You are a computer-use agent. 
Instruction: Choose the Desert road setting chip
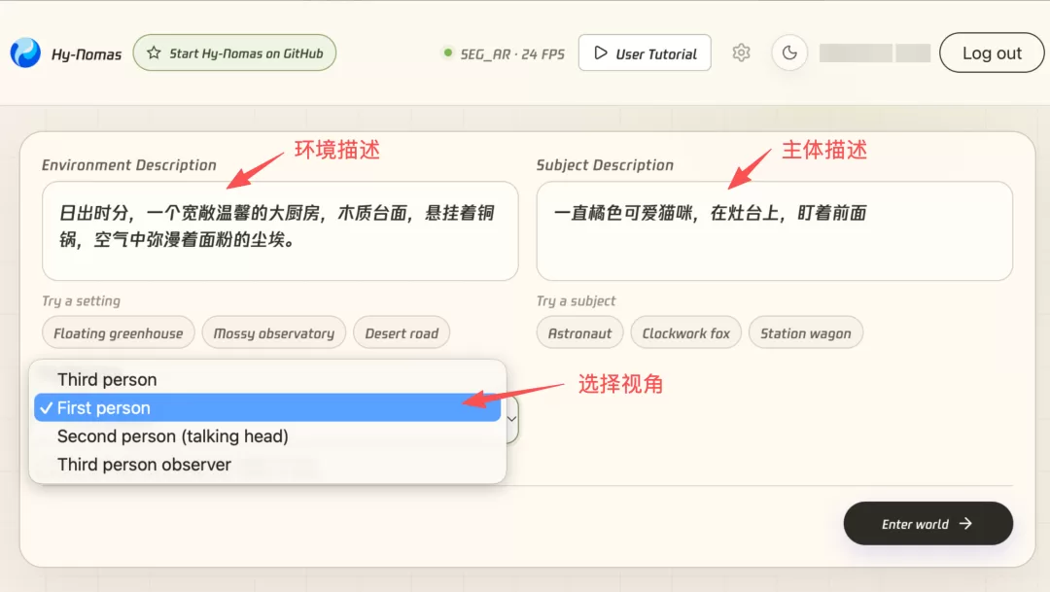pos(402,332)
